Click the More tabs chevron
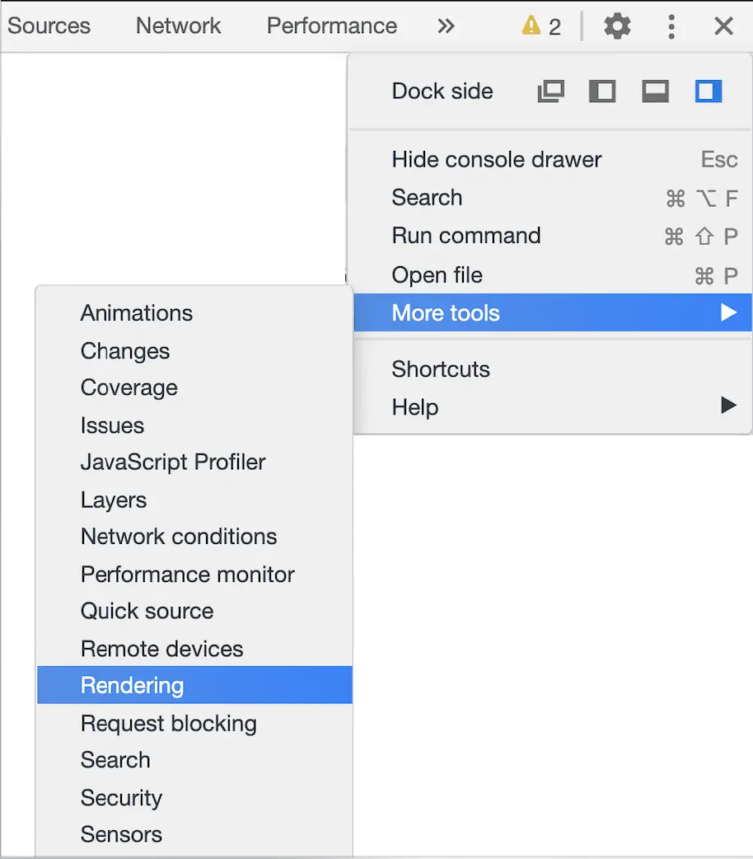This screenshot has height=859, width=753. 446,26
